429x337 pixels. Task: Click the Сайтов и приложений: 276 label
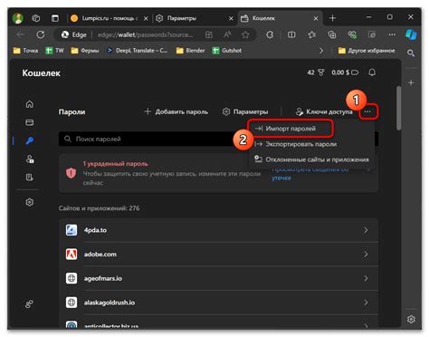click(x=99, y=208)
